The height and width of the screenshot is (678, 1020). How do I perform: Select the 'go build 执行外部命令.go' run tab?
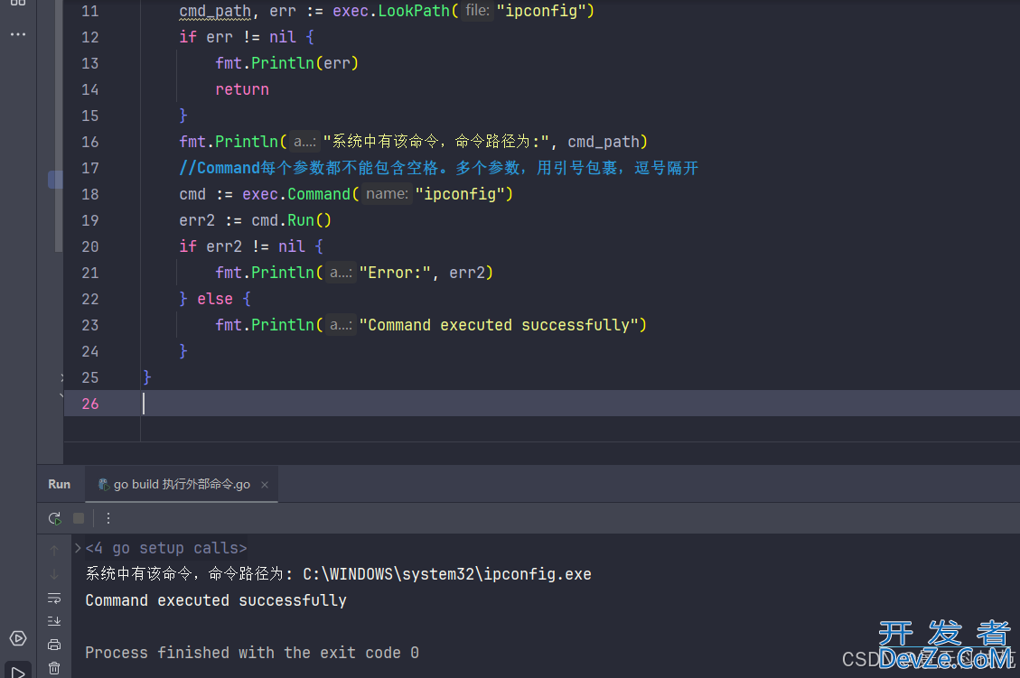tap(182, 484)
